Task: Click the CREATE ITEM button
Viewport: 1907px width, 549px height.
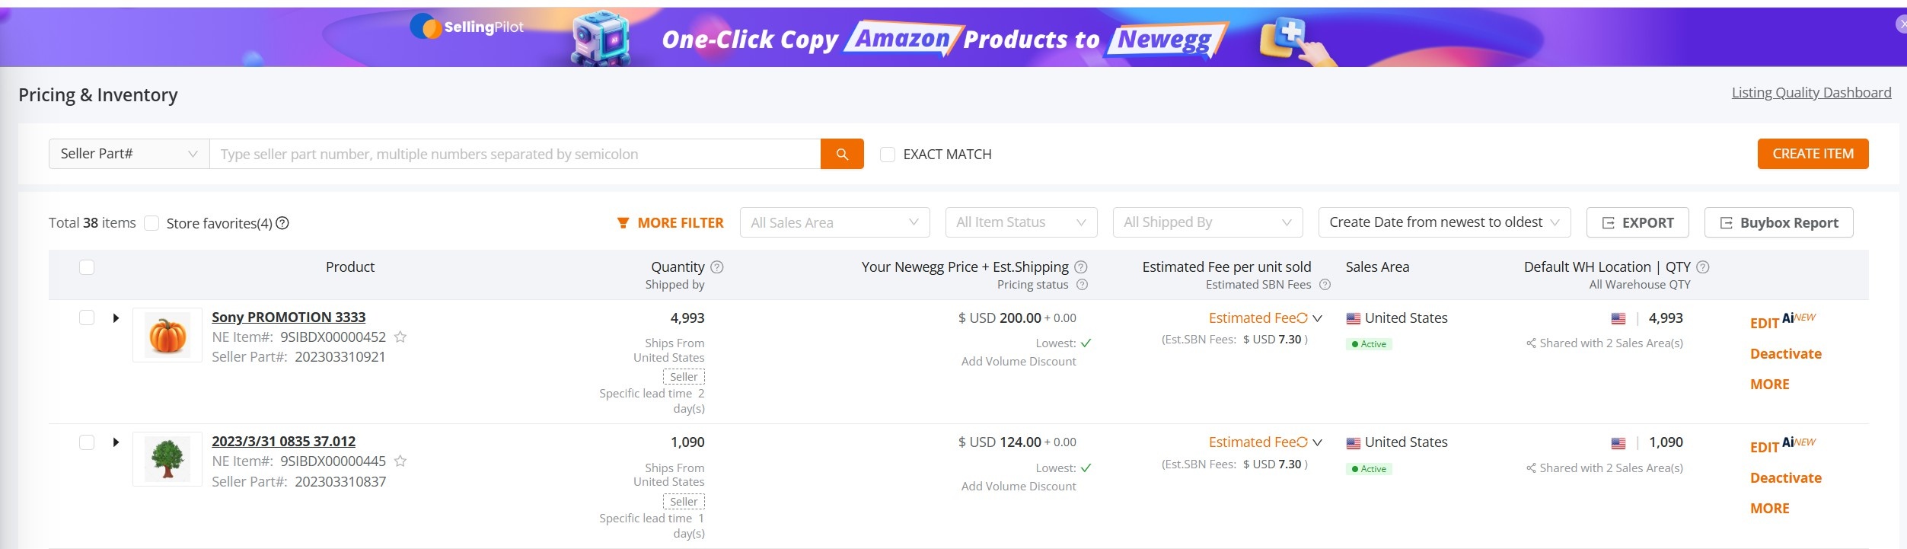Action: pos(1813,154)
